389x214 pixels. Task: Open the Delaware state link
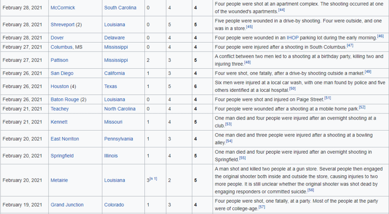click(x=114, y=38)
